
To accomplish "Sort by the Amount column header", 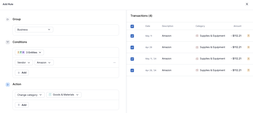I will click(x=237, y=26).
